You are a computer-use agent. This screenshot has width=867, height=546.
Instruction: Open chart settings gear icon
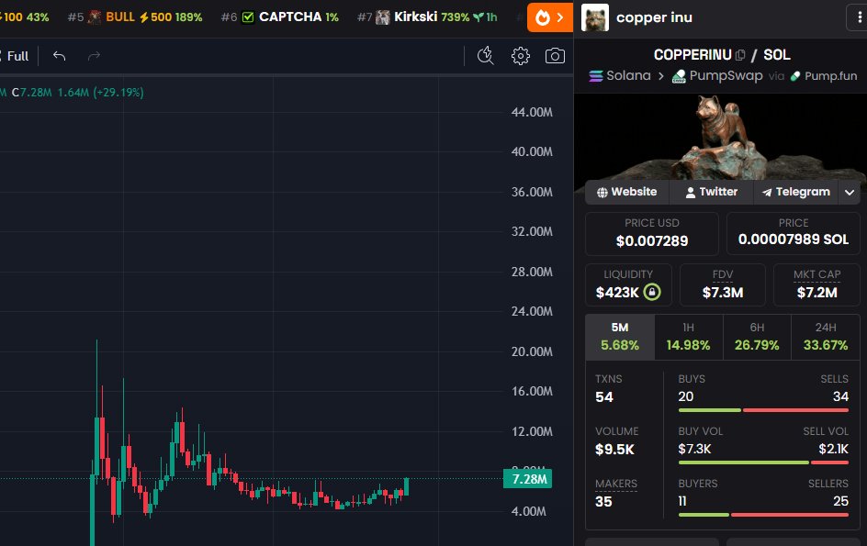coord(521,56)
